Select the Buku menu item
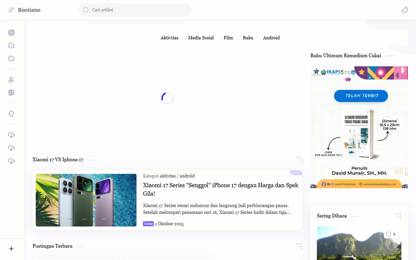 click(x=248, y=38)
